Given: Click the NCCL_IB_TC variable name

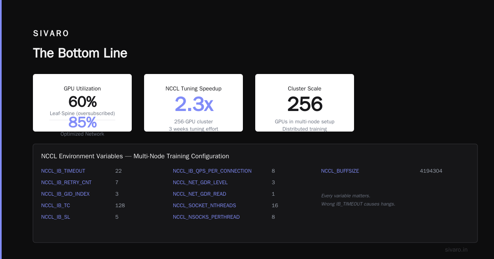Looking at the screenshot, I should pos(55,205).
